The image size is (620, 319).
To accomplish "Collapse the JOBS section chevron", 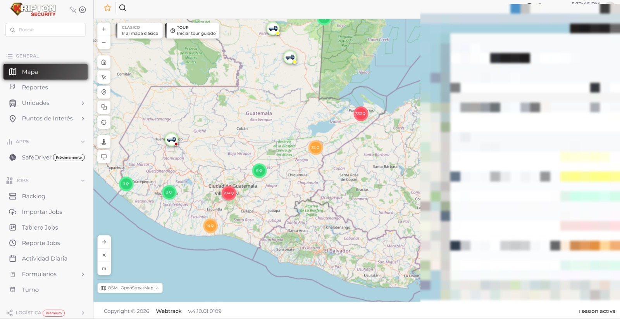I will pos(83,181).
